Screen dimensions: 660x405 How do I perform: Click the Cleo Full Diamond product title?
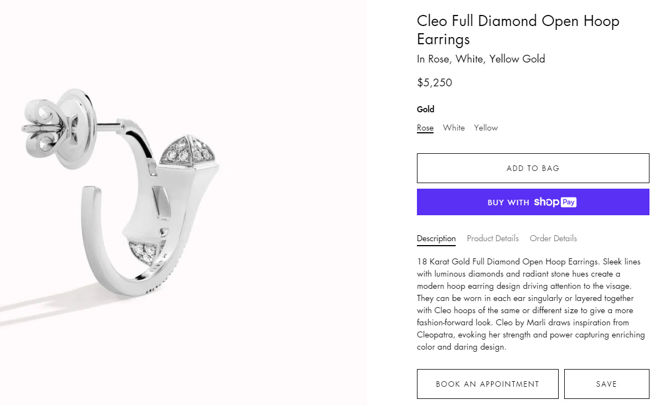518,30
